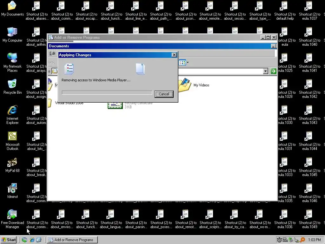
Task: Select the Visual Studio 2008 folder
Action: [66, 103]
